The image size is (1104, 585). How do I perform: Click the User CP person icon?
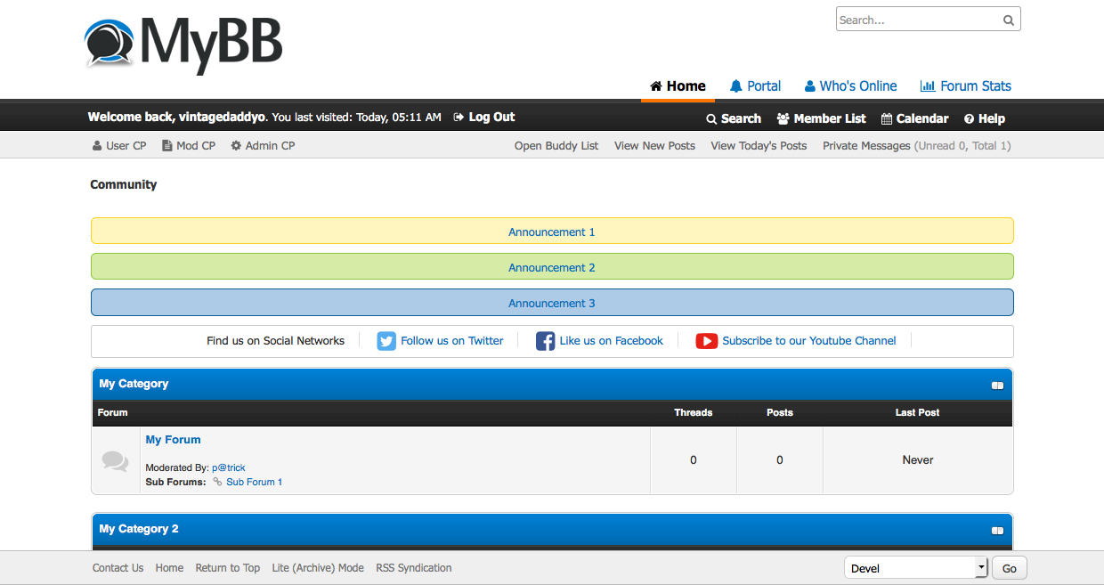point(97,145)
